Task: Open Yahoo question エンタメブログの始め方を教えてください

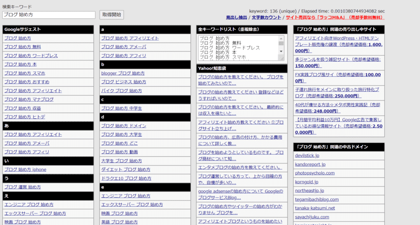Action: (240, 167)
